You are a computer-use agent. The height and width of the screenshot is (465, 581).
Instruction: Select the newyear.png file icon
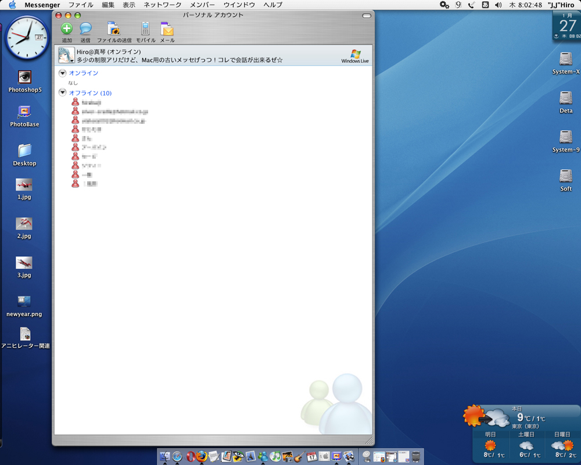coord(24,301)
